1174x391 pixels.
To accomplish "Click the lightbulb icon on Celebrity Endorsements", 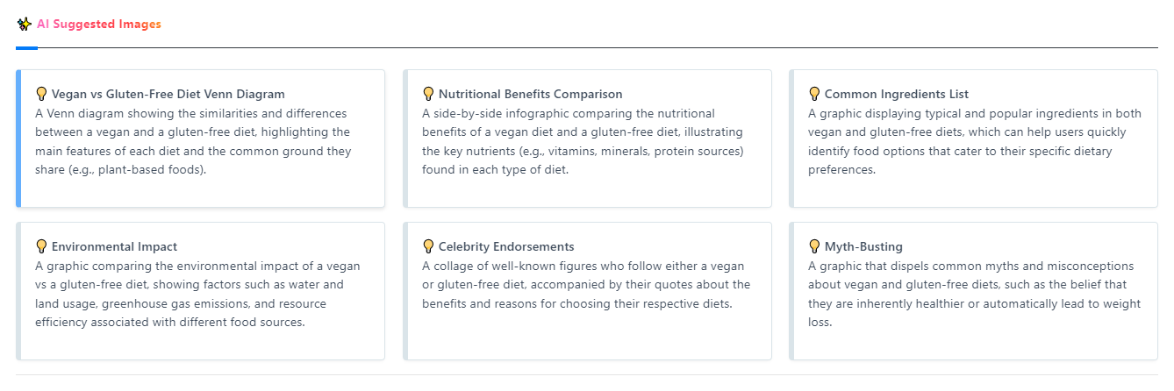I will click(428, 245).
